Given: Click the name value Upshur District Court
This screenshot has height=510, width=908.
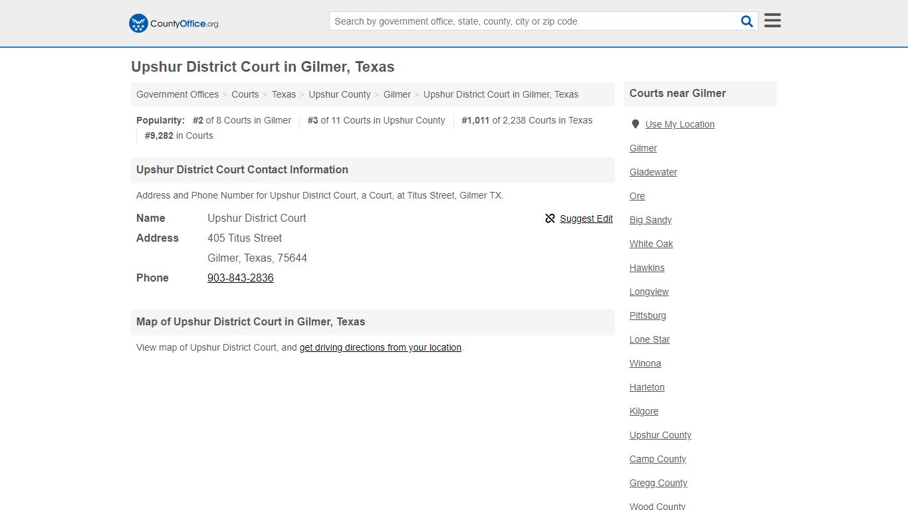Looking at the screenshot, I should pyautogui.click(x=257, y=218).
